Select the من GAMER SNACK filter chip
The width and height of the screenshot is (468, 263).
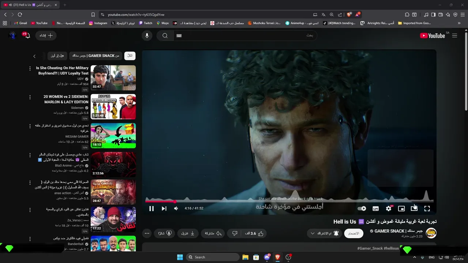pyautogui.click(x=95, y=56)
